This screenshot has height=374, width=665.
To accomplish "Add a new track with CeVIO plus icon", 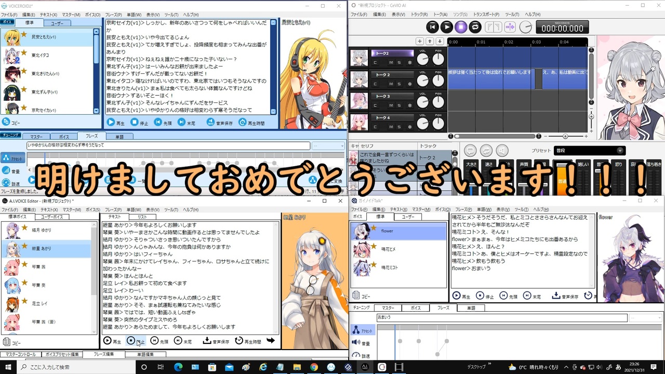I will click(x=420, y=41).
